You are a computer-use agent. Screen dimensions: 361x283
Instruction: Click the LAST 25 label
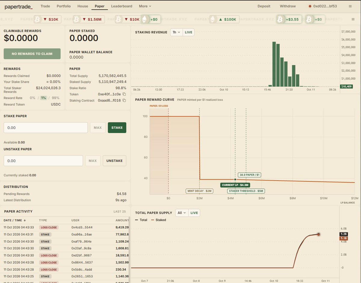(x=120, y=211)
